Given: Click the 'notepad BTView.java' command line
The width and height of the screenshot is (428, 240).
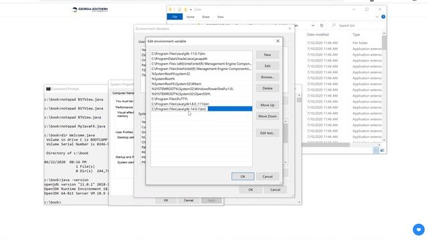Looking at the screenshot, I should pos(73,117).
